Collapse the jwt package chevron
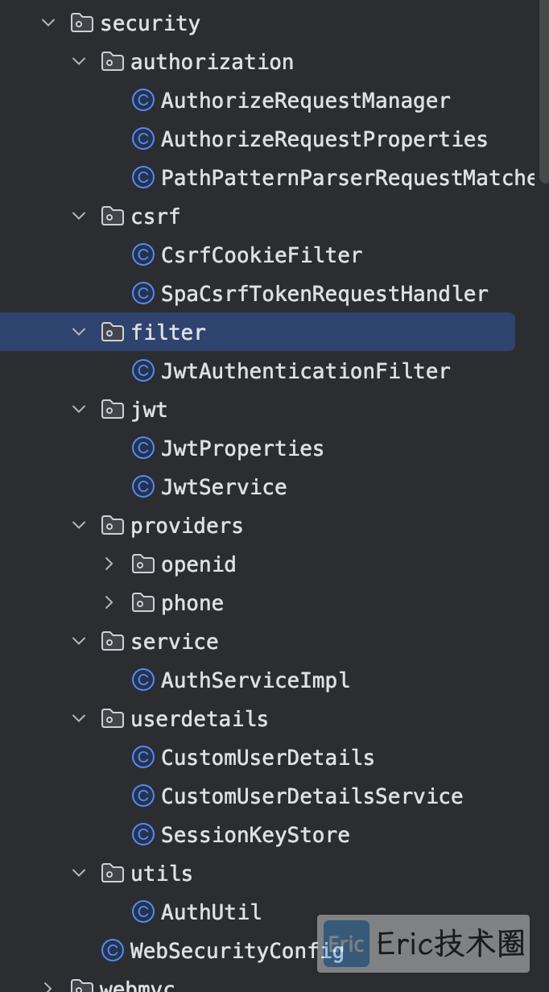Viewport: 549px width, 992px height. pyautogui.click(x=79, y=410)
